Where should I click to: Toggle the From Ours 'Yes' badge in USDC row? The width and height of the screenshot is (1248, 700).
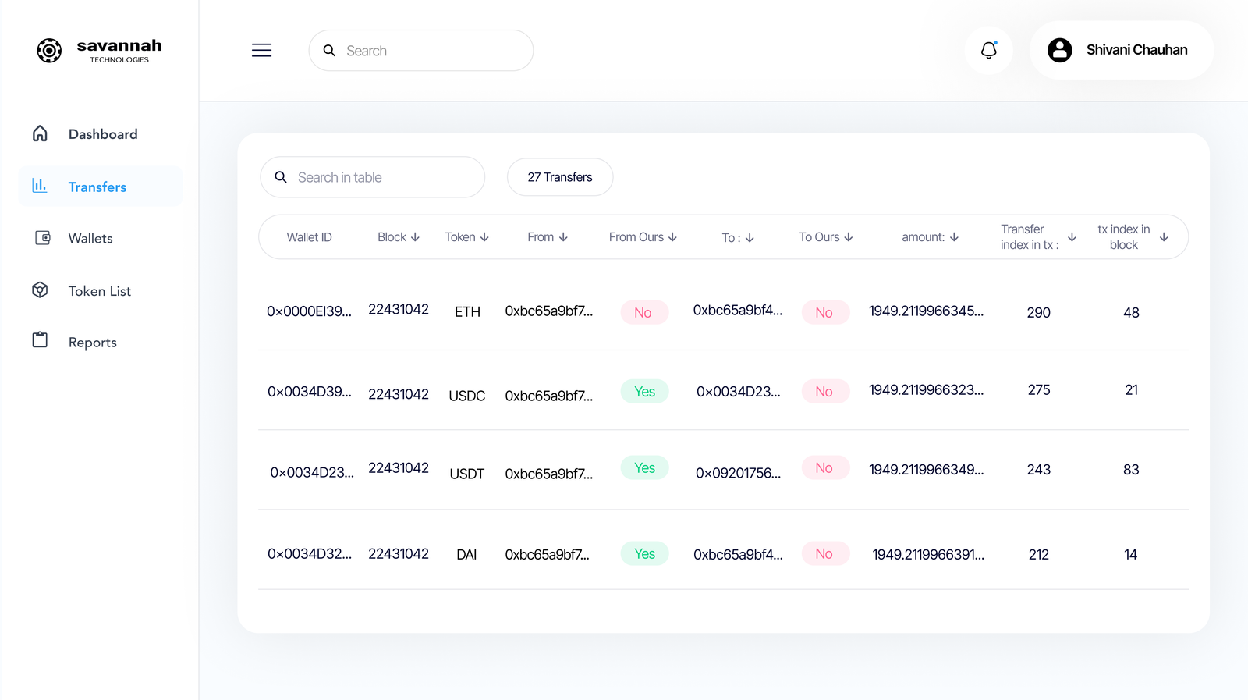point(644,391)
